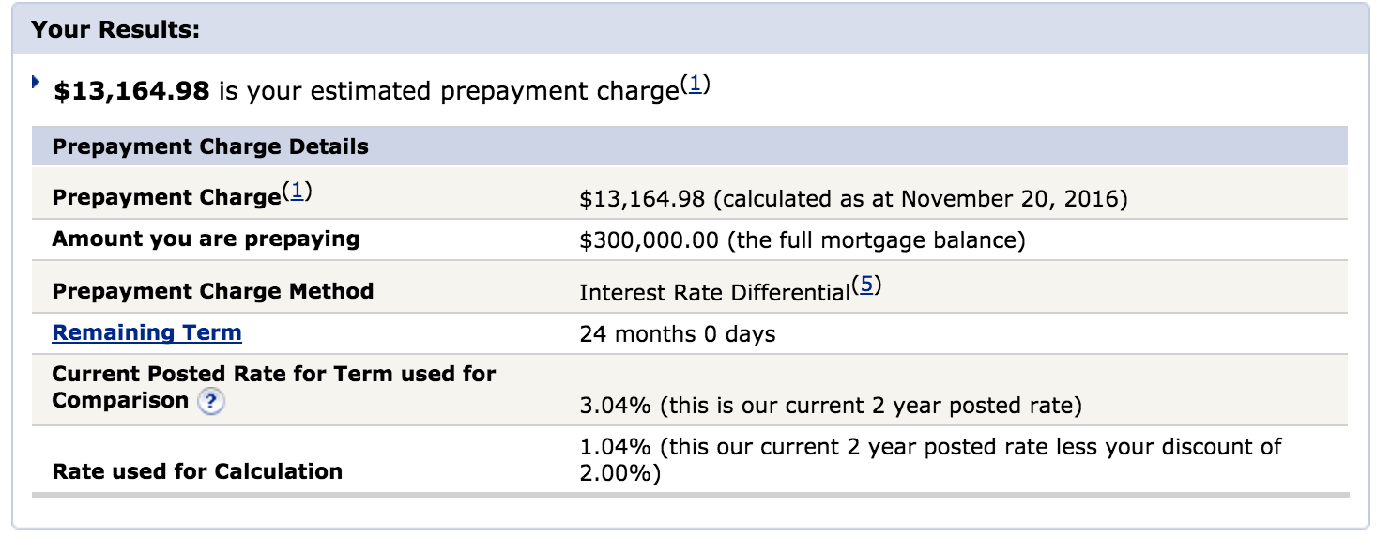Screen dimensions: 1376x539
Task: Select the $300,000.00 full mortgage balance value
Action: [x=803, y=240]
